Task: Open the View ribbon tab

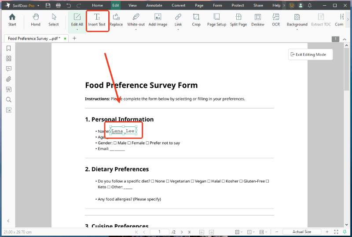Action: tap(132, 5)
